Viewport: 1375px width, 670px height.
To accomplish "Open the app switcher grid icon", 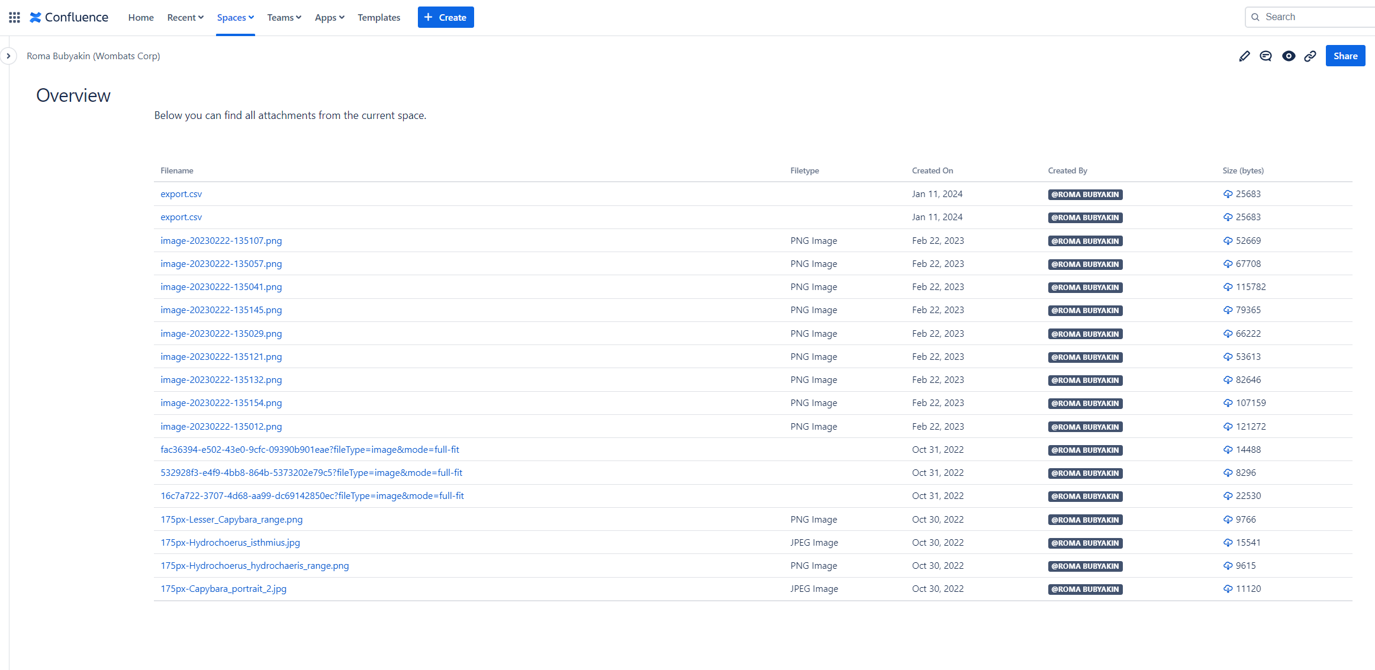I will (14, 17).
